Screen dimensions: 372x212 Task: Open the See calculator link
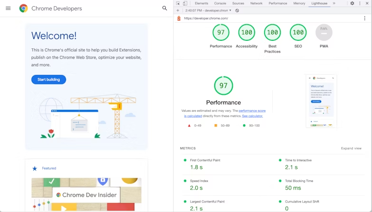coord(252,116)
